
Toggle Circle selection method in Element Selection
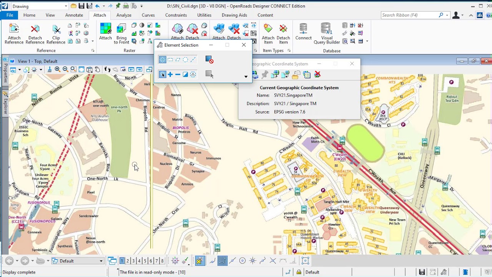(x=185, y=60)
